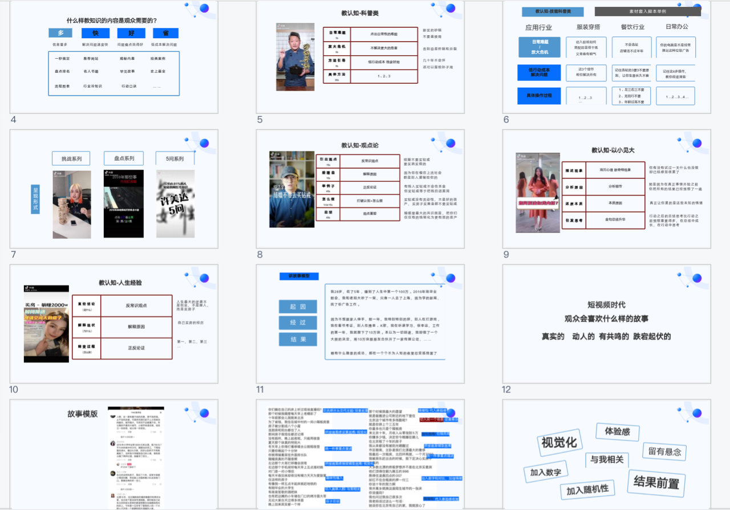The height and width of the screenshot is (510, 730).
Task: Click slide number label 5
Action: pyautogui.click(x=259, y=120)
